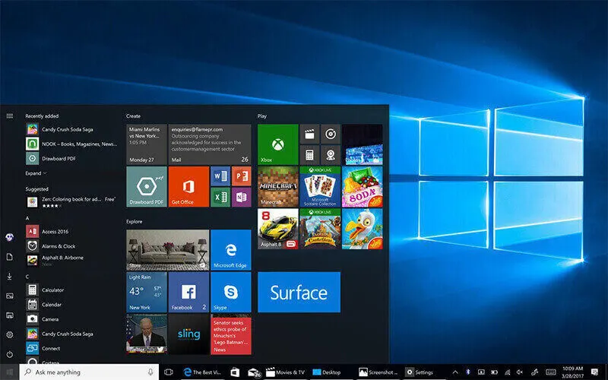Open the Movies & TV small clapperboard tile
Viewport: 608px width, 380px height.
(309, 134)
